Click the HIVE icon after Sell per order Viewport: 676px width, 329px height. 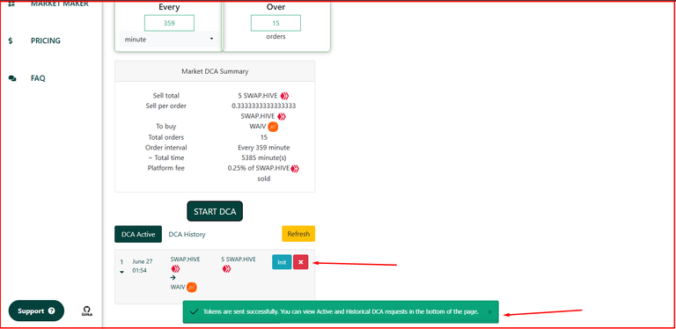click(x=282, y=116)
